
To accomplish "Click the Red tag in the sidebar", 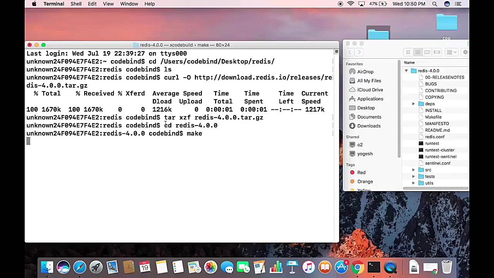I will coord(361,172).
